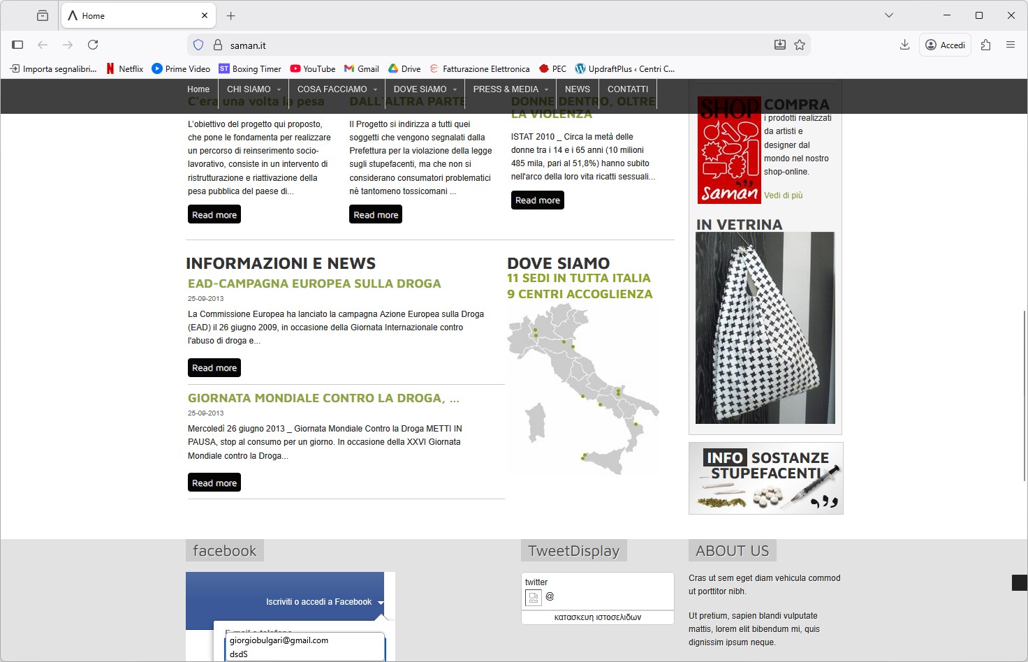Open the Gmail bookmark icon

[348, 68]
